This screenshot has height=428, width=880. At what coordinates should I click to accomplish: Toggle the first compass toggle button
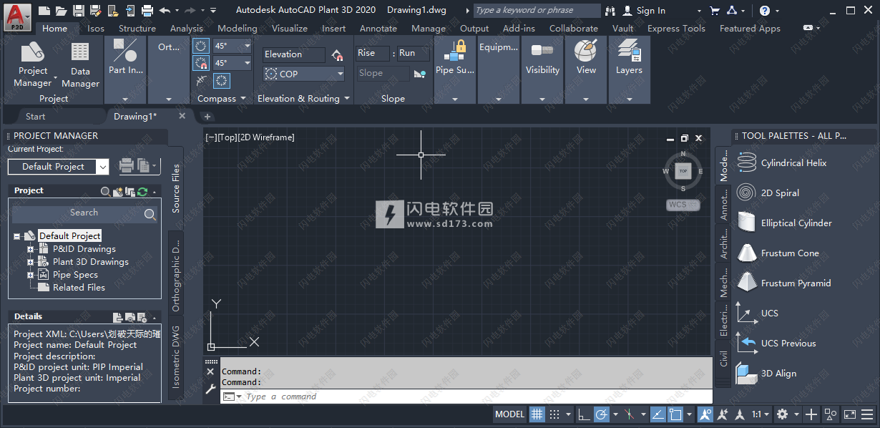(x=202, y=46)
